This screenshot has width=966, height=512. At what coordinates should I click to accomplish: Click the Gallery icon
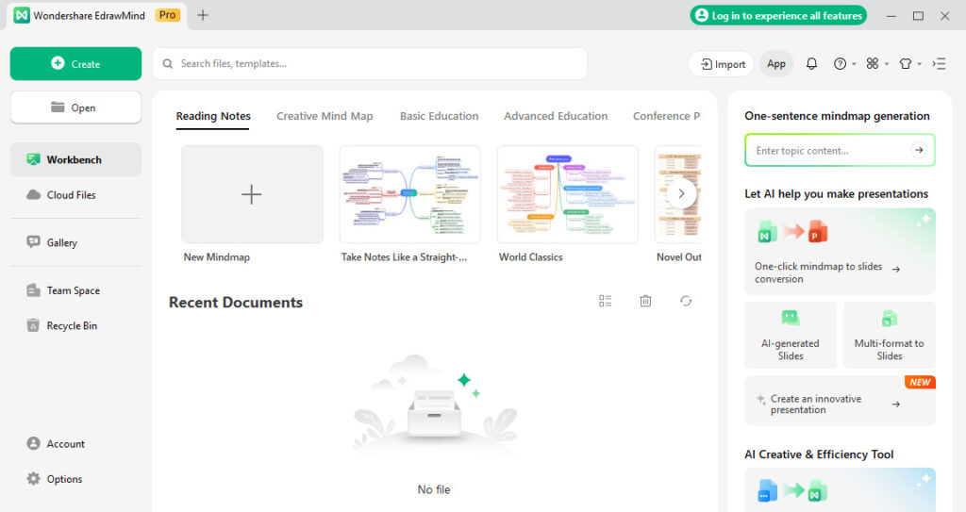(33, 242)
